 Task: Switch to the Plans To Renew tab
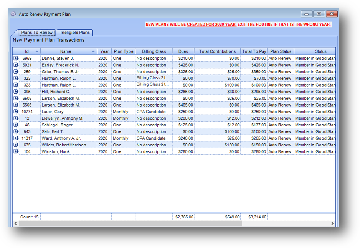click(x=37, y=33)
